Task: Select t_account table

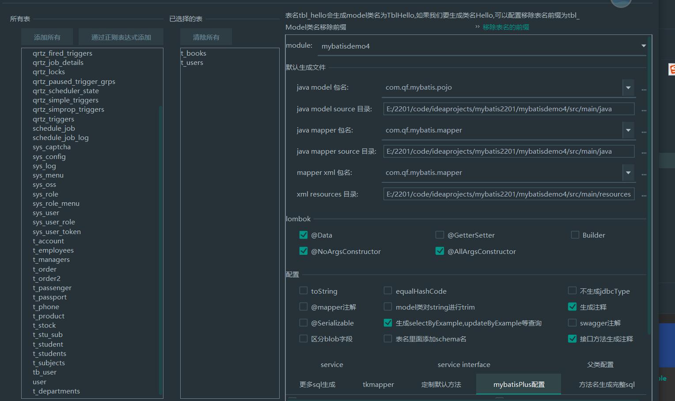Action: click(x=48, y=241)
